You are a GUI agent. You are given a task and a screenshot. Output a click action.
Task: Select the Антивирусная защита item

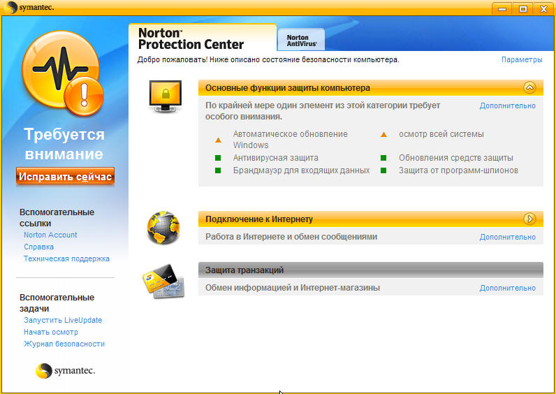[275, 158]
